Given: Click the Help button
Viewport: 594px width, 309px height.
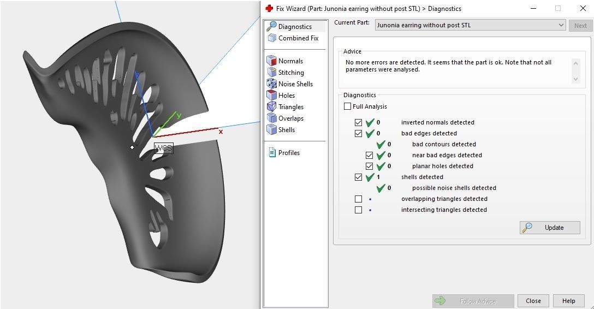Looking at the screenshot, I should coord(568,301).
